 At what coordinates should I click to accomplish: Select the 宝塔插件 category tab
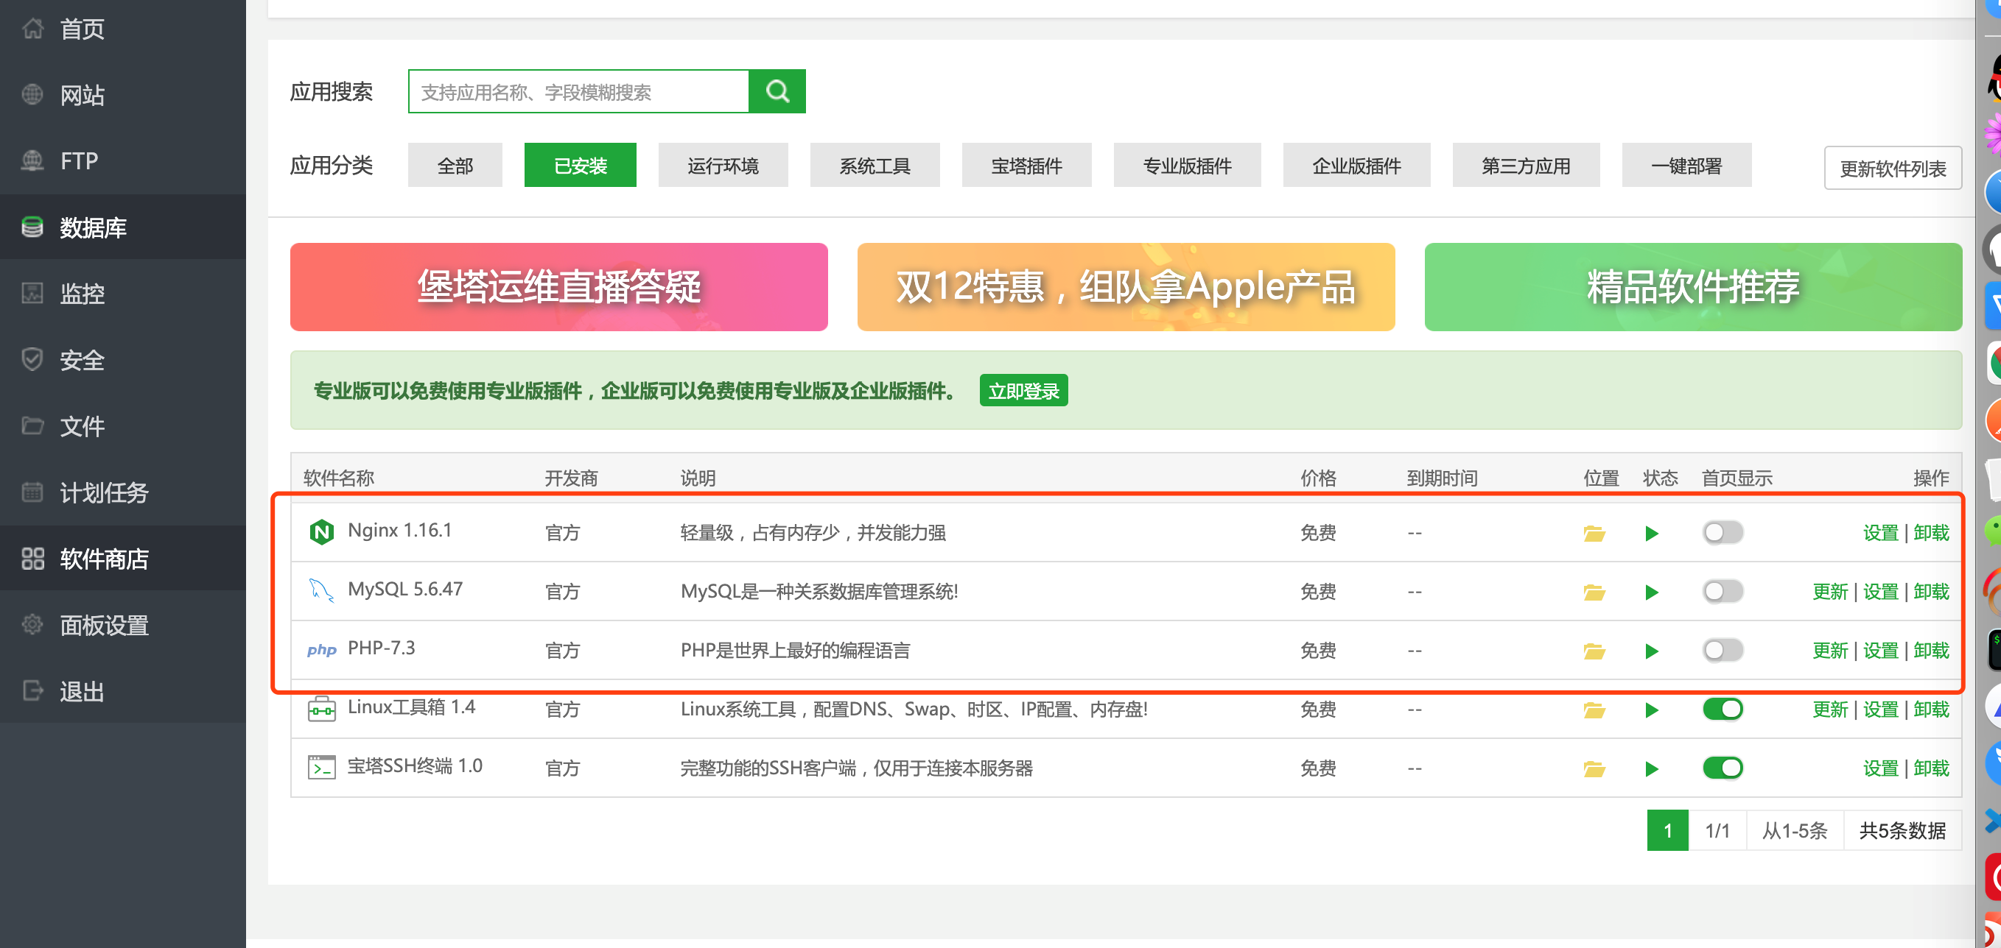(x=1027, y=166)
